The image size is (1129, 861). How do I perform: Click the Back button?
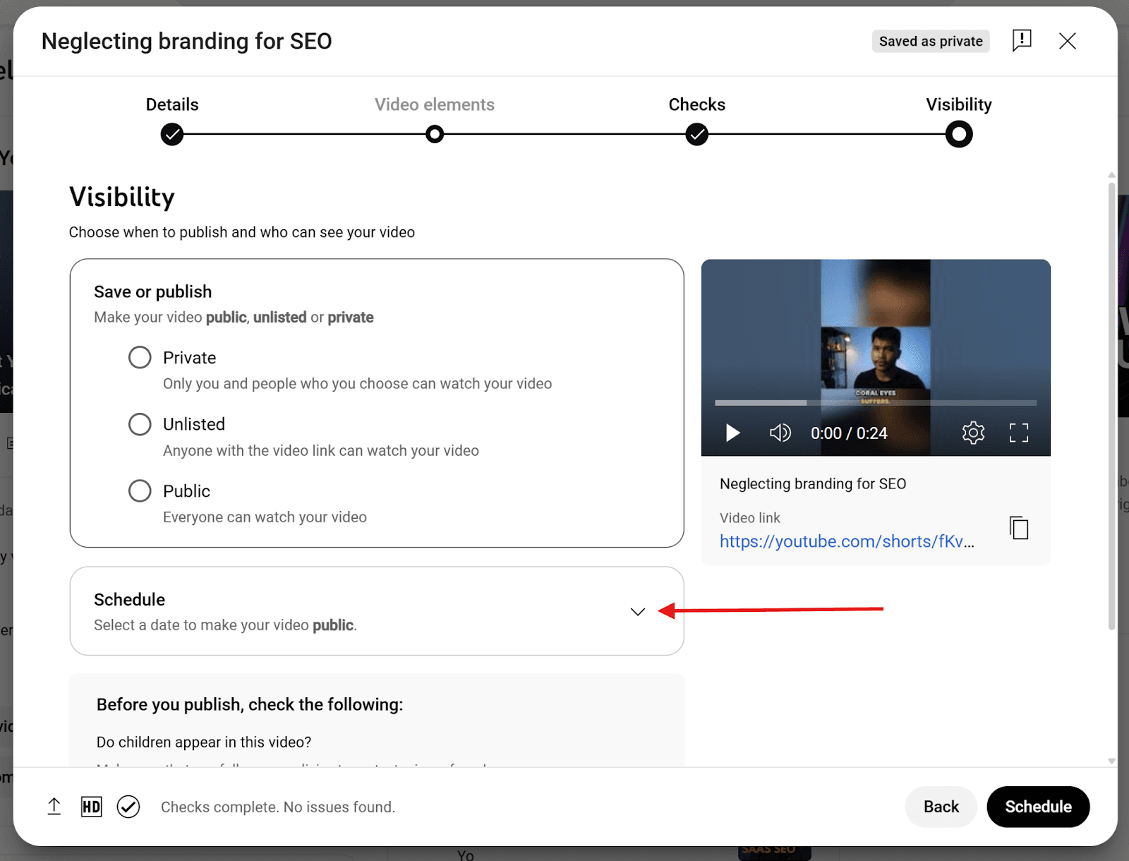coord(941,807)
